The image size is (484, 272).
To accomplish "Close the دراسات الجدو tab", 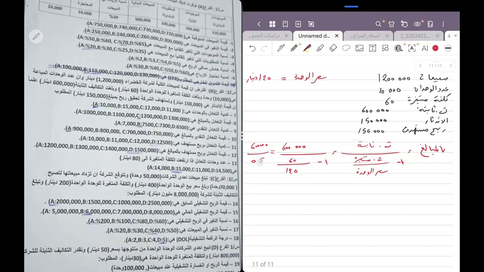I will (x=286, y=36).
